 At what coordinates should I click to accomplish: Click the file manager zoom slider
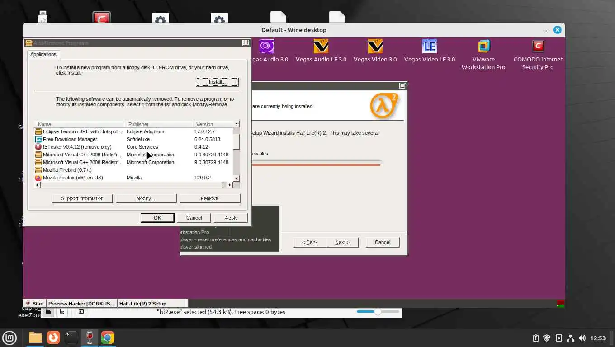(x=378, y=312)
